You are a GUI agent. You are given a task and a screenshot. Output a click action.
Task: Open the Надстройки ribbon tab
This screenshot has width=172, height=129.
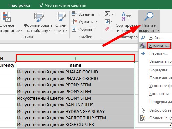[x=19, y=5]
